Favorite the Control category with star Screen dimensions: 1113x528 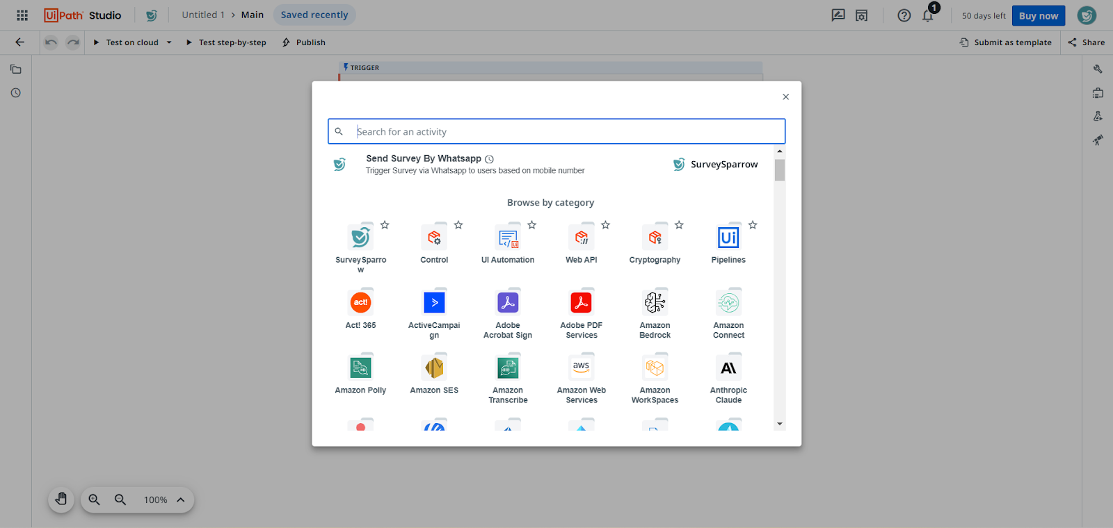coord(458,225)
